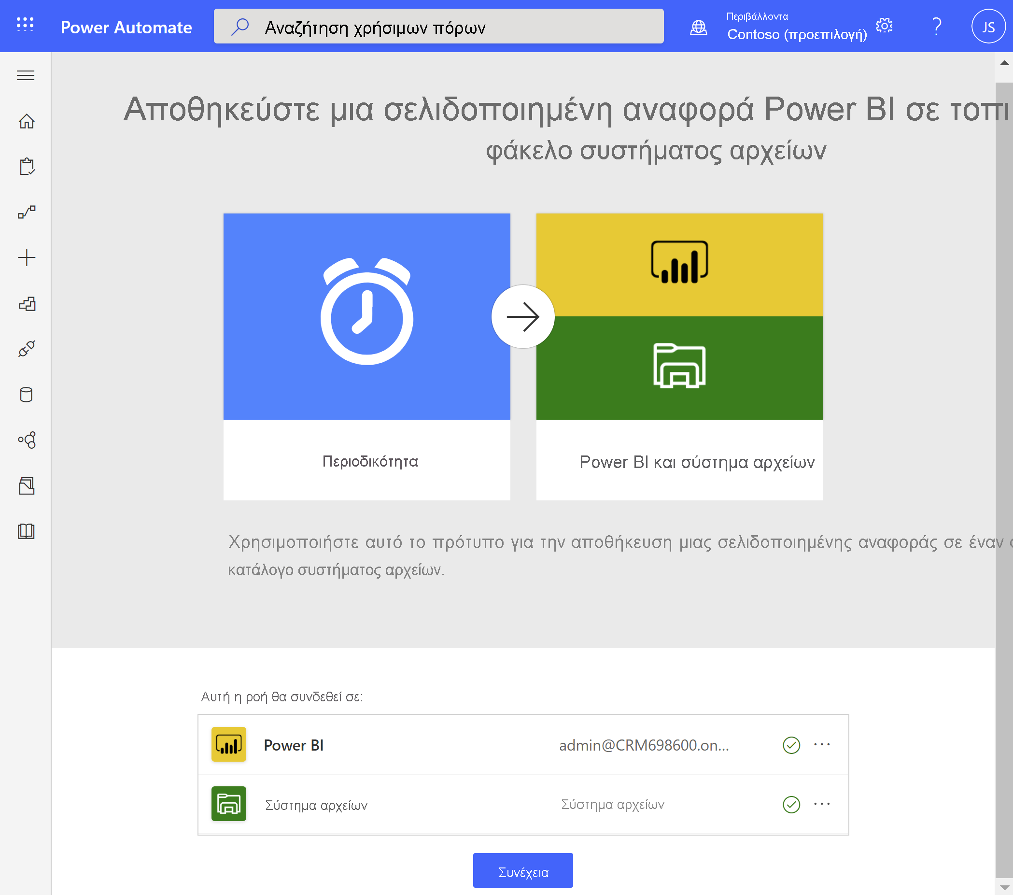Image resolution: width=1013 pixels, height=895 pixels.
Task: Click the Monitor/Activity icon in sidebar
Action: click(27, 212)
